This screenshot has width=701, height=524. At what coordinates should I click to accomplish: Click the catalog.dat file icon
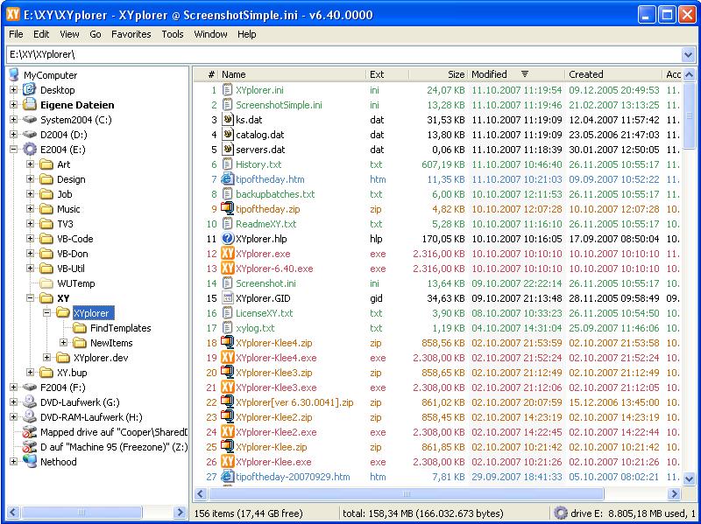pos(228,135)
